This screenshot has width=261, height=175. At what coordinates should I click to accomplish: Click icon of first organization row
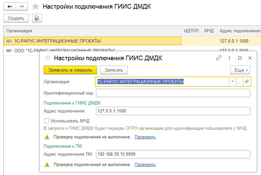pyautogui.click(x=9, y=41)
